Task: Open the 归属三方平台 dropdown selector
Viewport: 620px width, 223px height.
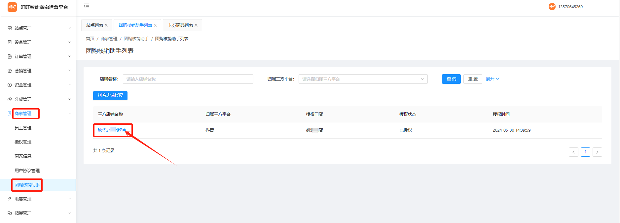Action: pos(363,79)
